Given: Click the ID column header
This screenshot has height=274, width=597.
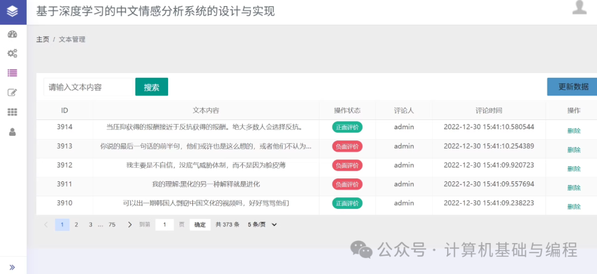Looking at the screenshot, I should (64, 110).
